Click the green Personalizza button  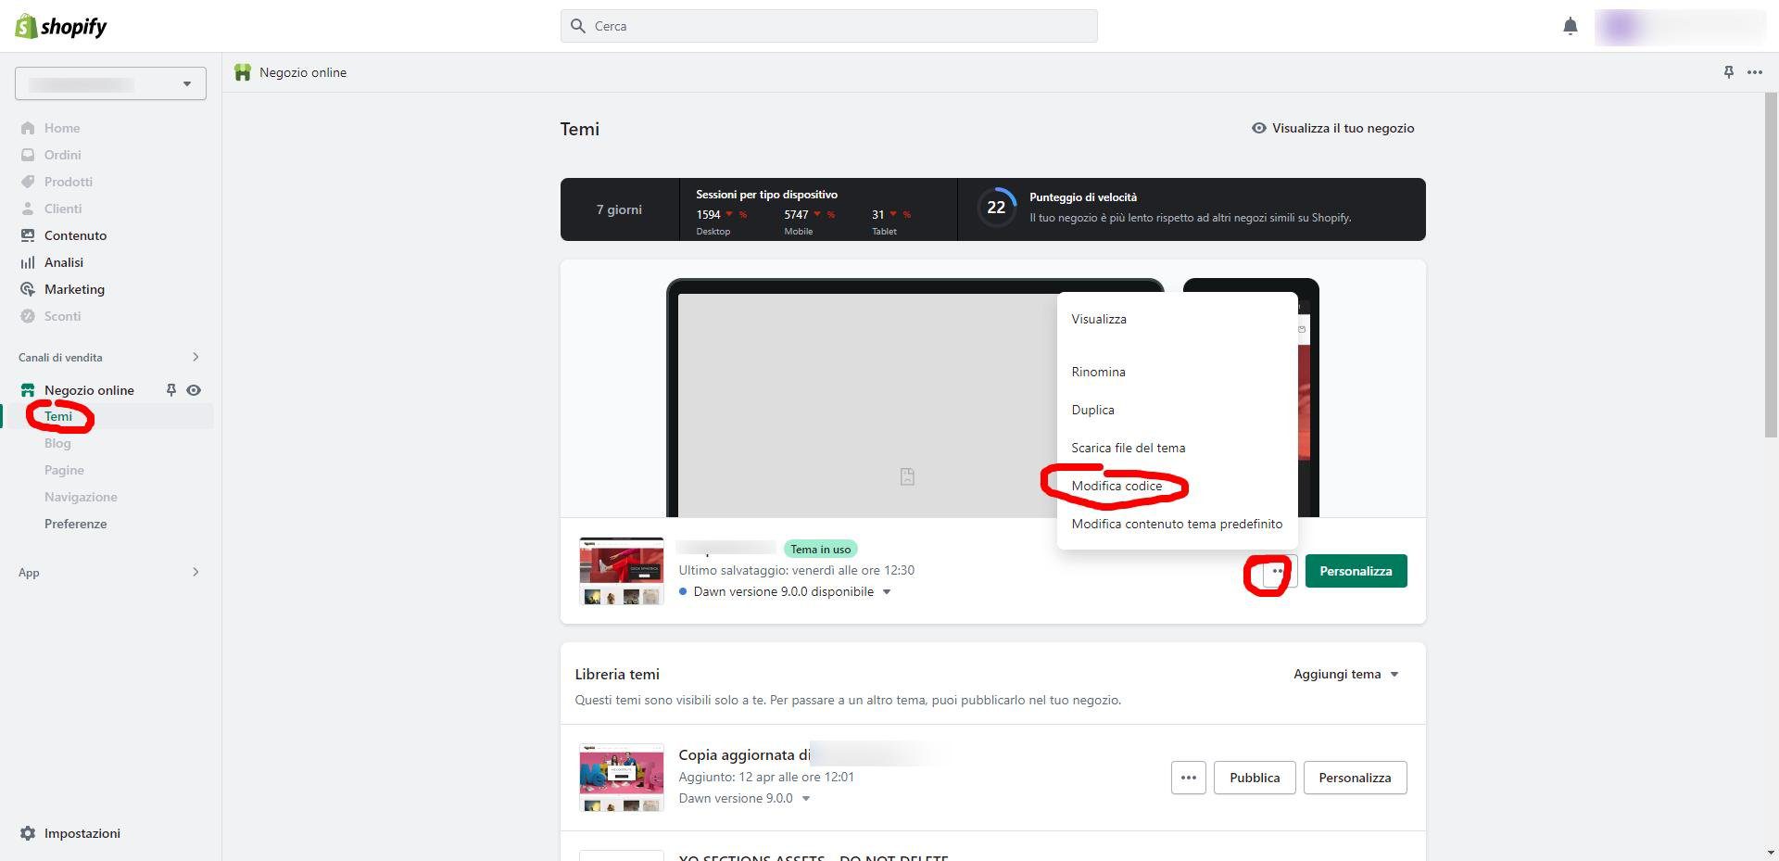pyautogui.click(x=1356, y=571)
